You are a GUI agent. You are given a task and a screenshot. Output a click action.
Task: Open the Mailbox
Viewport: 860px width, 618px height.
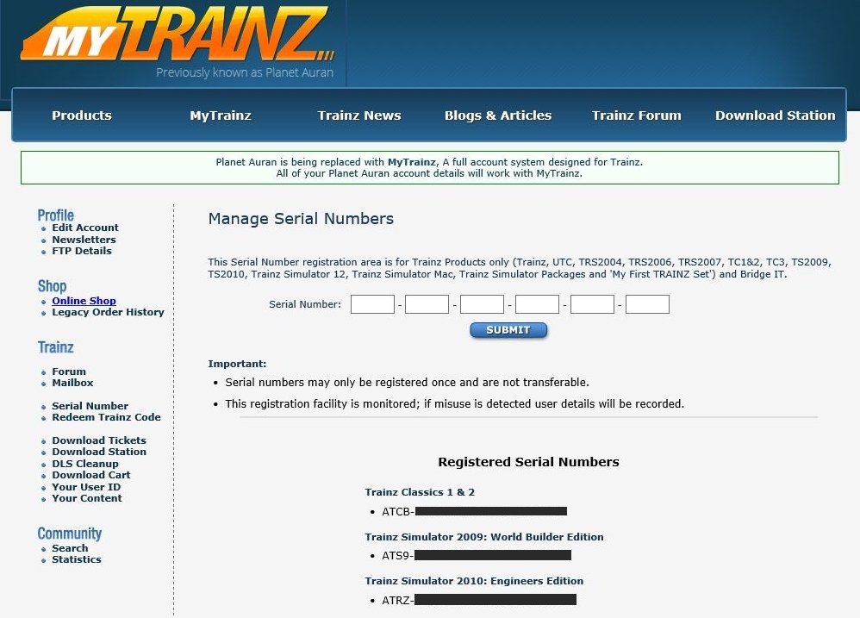(72, 383)
